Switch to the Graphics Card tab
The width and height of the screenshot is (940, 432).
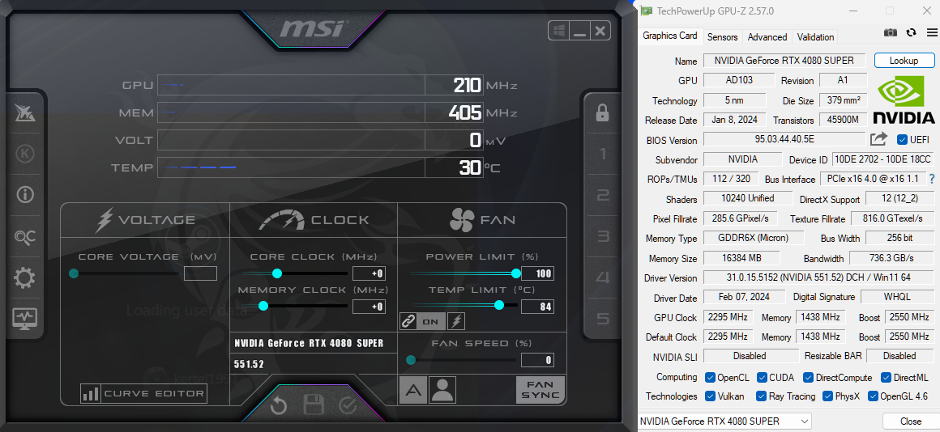pyautogui.click(x=670, y=36)
